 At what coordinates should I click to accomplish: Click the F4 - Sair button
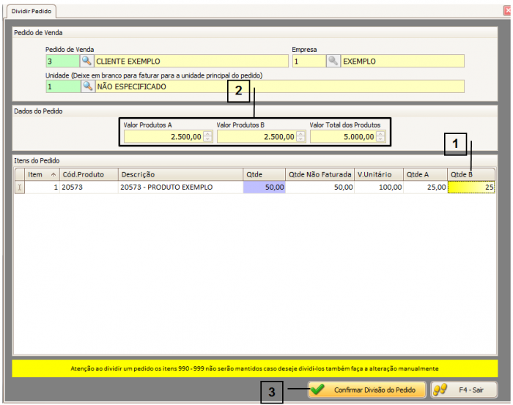463,390
